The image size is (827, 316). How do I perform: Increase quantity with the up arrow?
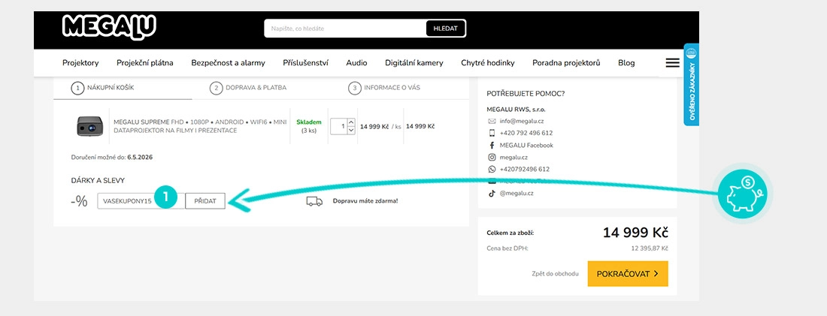pos(352,122)
